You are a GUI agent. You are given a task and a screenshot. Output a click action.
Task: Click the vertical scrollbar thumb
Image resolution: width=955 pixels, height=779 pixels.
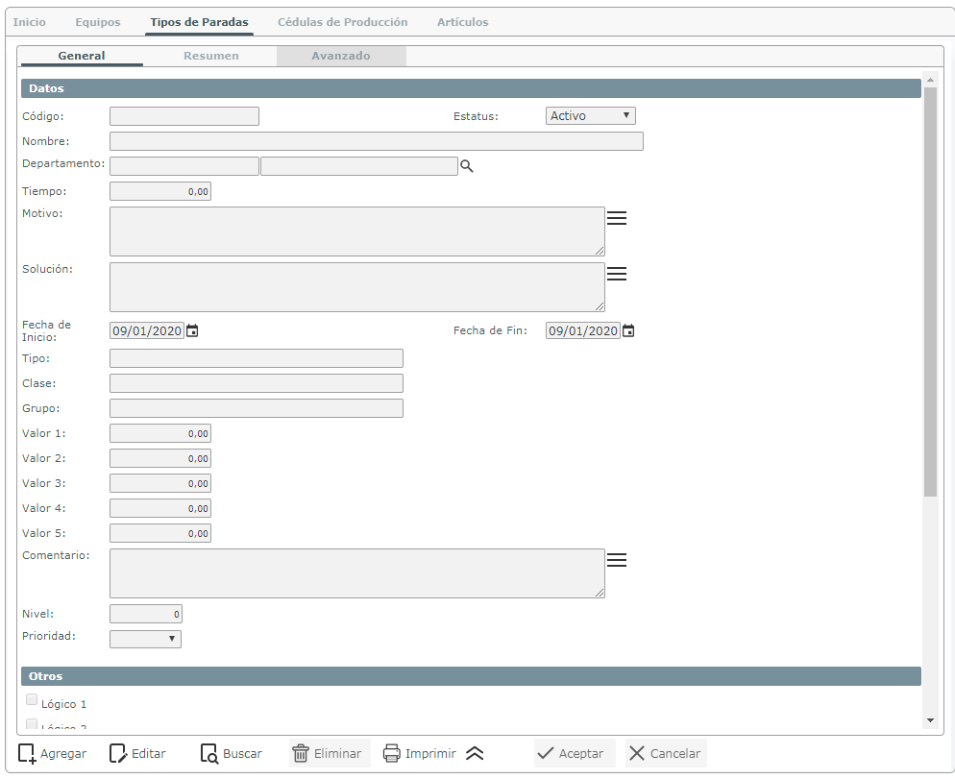[929, 288]
